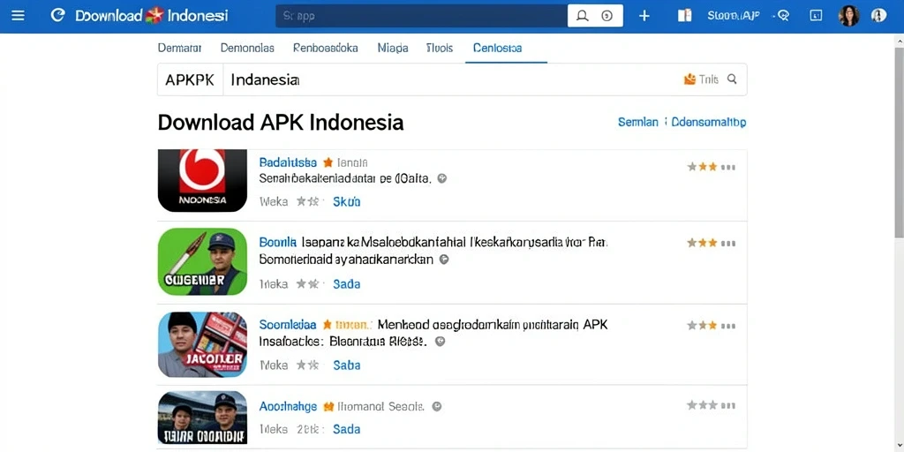Open the Demonolas tab
This screenshot has height=452, width=904.
247,48
